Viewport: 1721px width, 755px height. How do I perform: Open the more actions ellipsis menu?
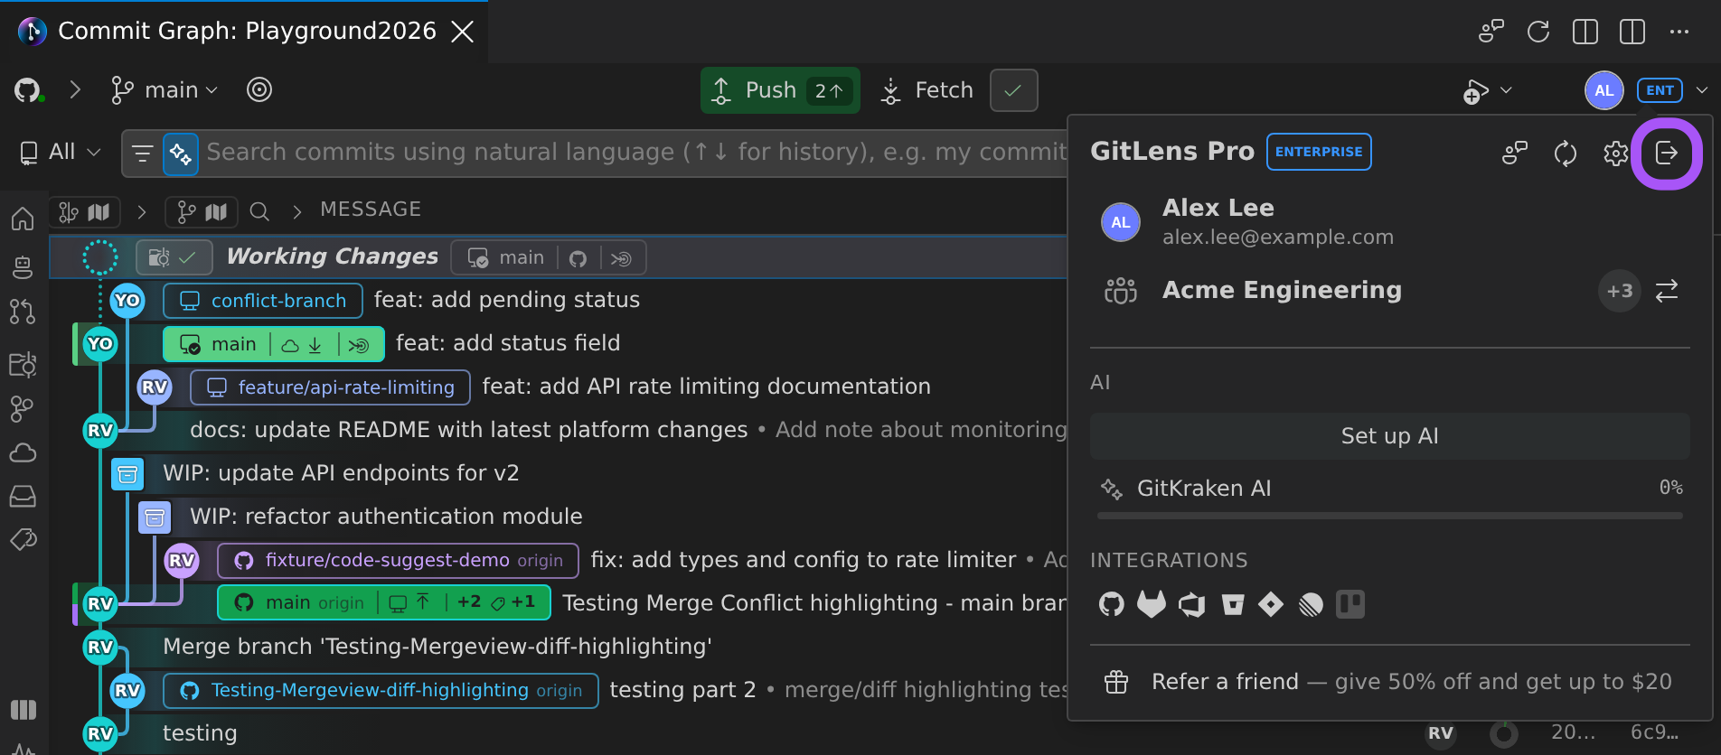[1679, 32]
